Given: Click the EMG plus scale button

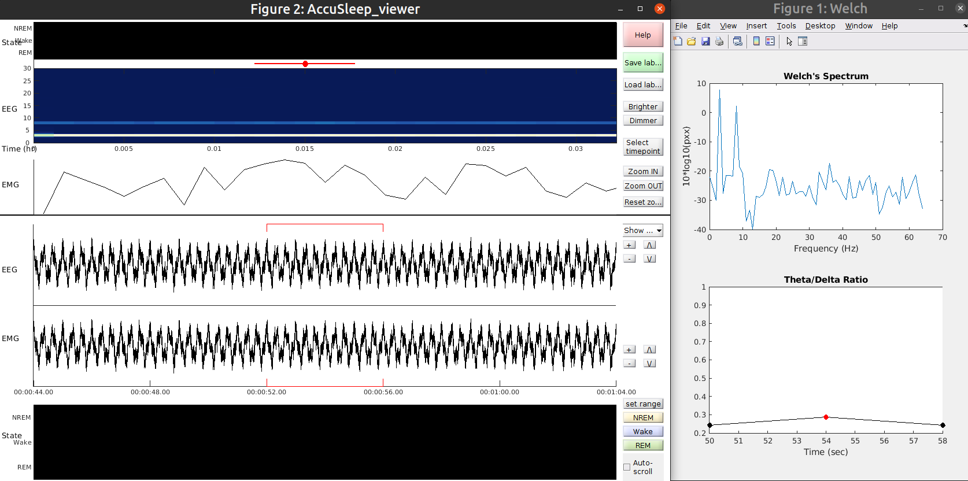Looking at the screenshot, I should [629, 350].
